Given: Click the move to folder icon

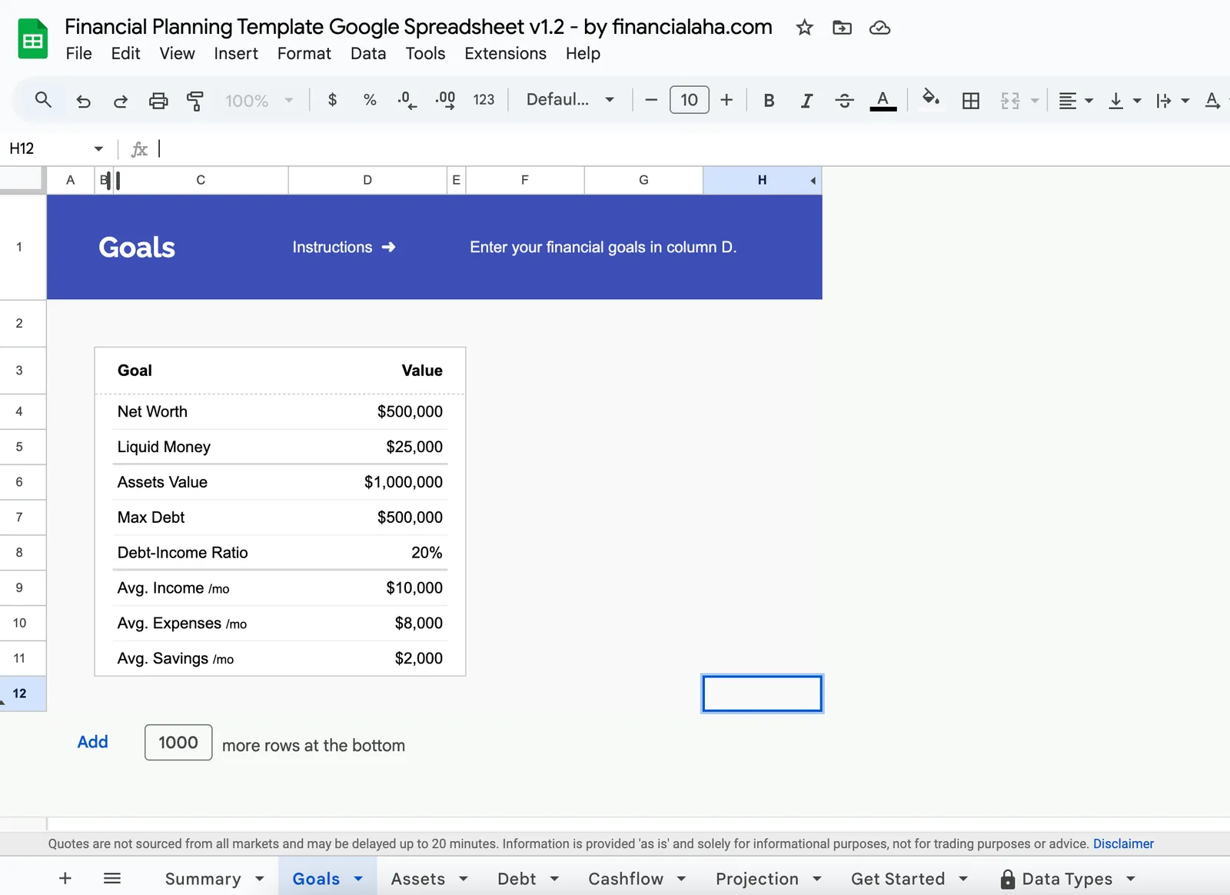Looking at the screenshot, I should 842,28.
